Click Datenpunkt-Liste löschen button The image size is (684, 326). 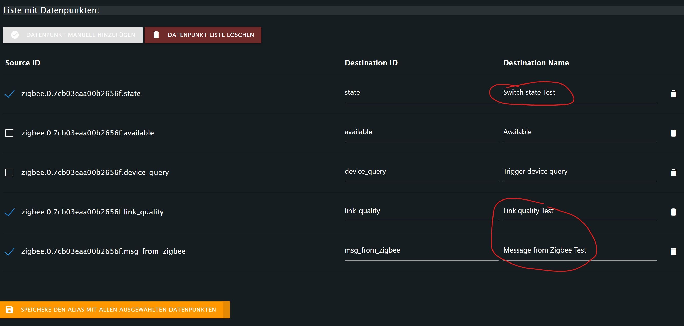point(203,35)
